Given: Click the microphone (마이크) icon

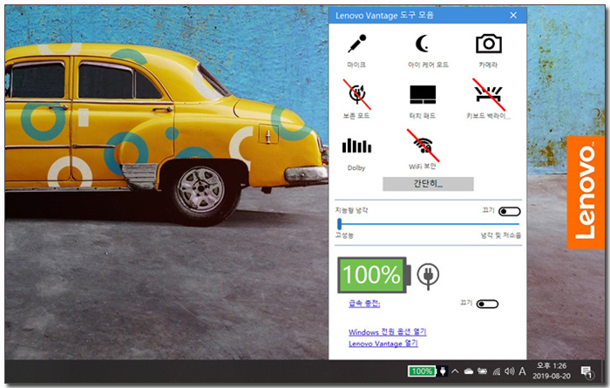Looking at the screenshot, I should pyautogui.click(x=356, y=44).
